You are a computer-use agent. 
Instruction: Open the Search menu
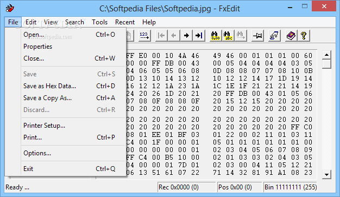point(74,22)
